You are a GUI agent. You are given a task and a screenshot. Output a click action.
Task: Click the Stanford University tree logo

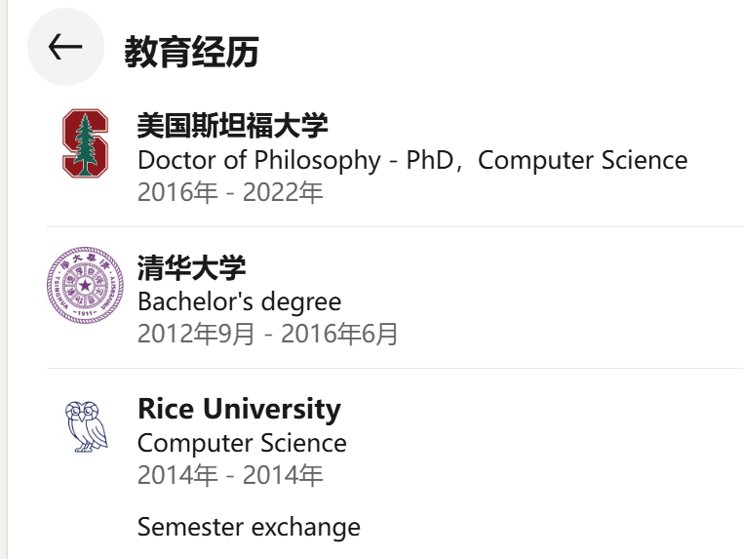pyautogui.click(x=86, y=143)
